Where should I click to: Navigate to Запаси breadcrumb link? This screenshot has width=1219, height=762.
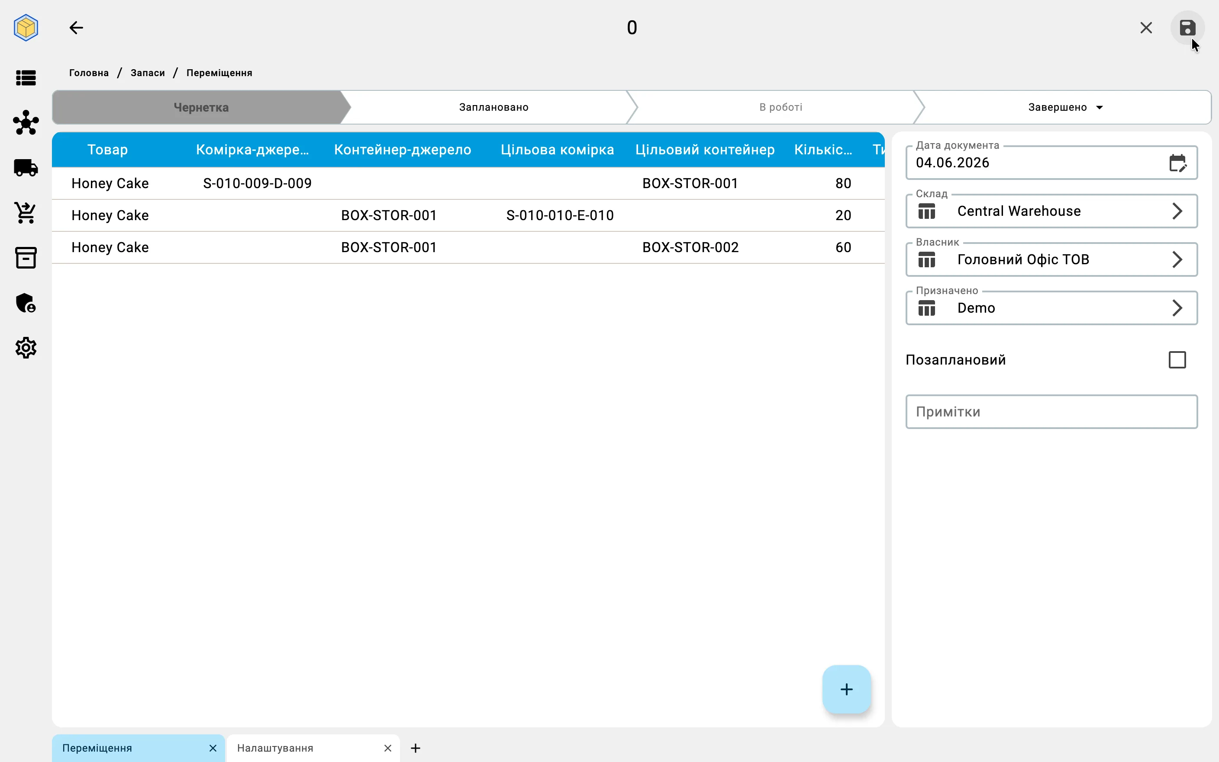[x=147, y=73]
